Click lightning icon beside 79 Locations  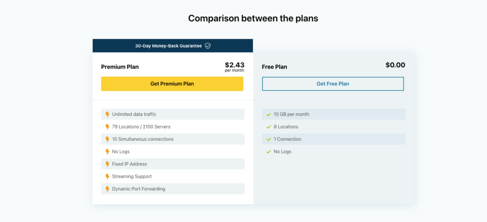point(107,127)
